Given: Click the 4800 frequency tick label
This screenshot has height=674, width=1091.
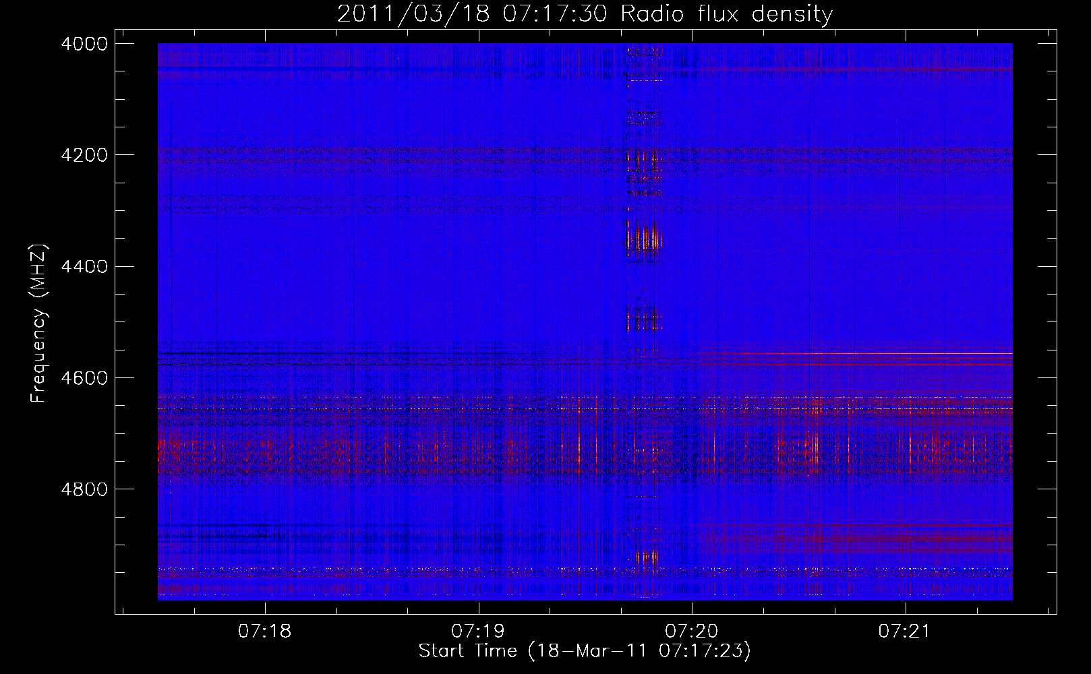Looking at the screenshot, I should click(84, 489).
